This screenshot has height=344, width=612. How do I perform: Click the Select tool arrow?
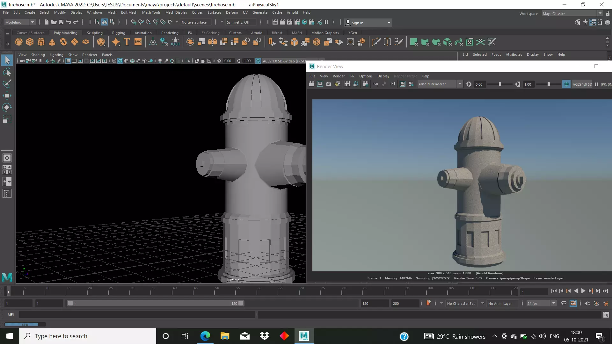[7, 61]
